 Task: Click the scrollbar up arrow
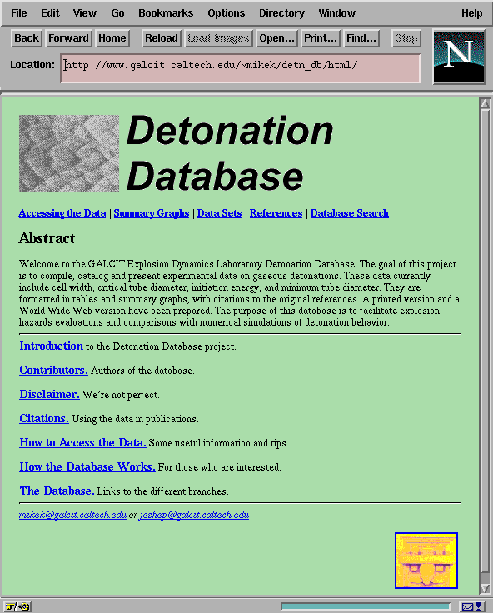click(485, 103)
